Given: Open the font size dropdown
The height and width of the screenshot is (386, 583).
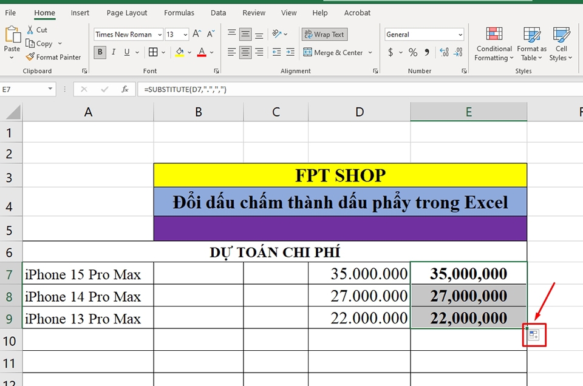Looking at the screenshot, I should tap(185, 35).
